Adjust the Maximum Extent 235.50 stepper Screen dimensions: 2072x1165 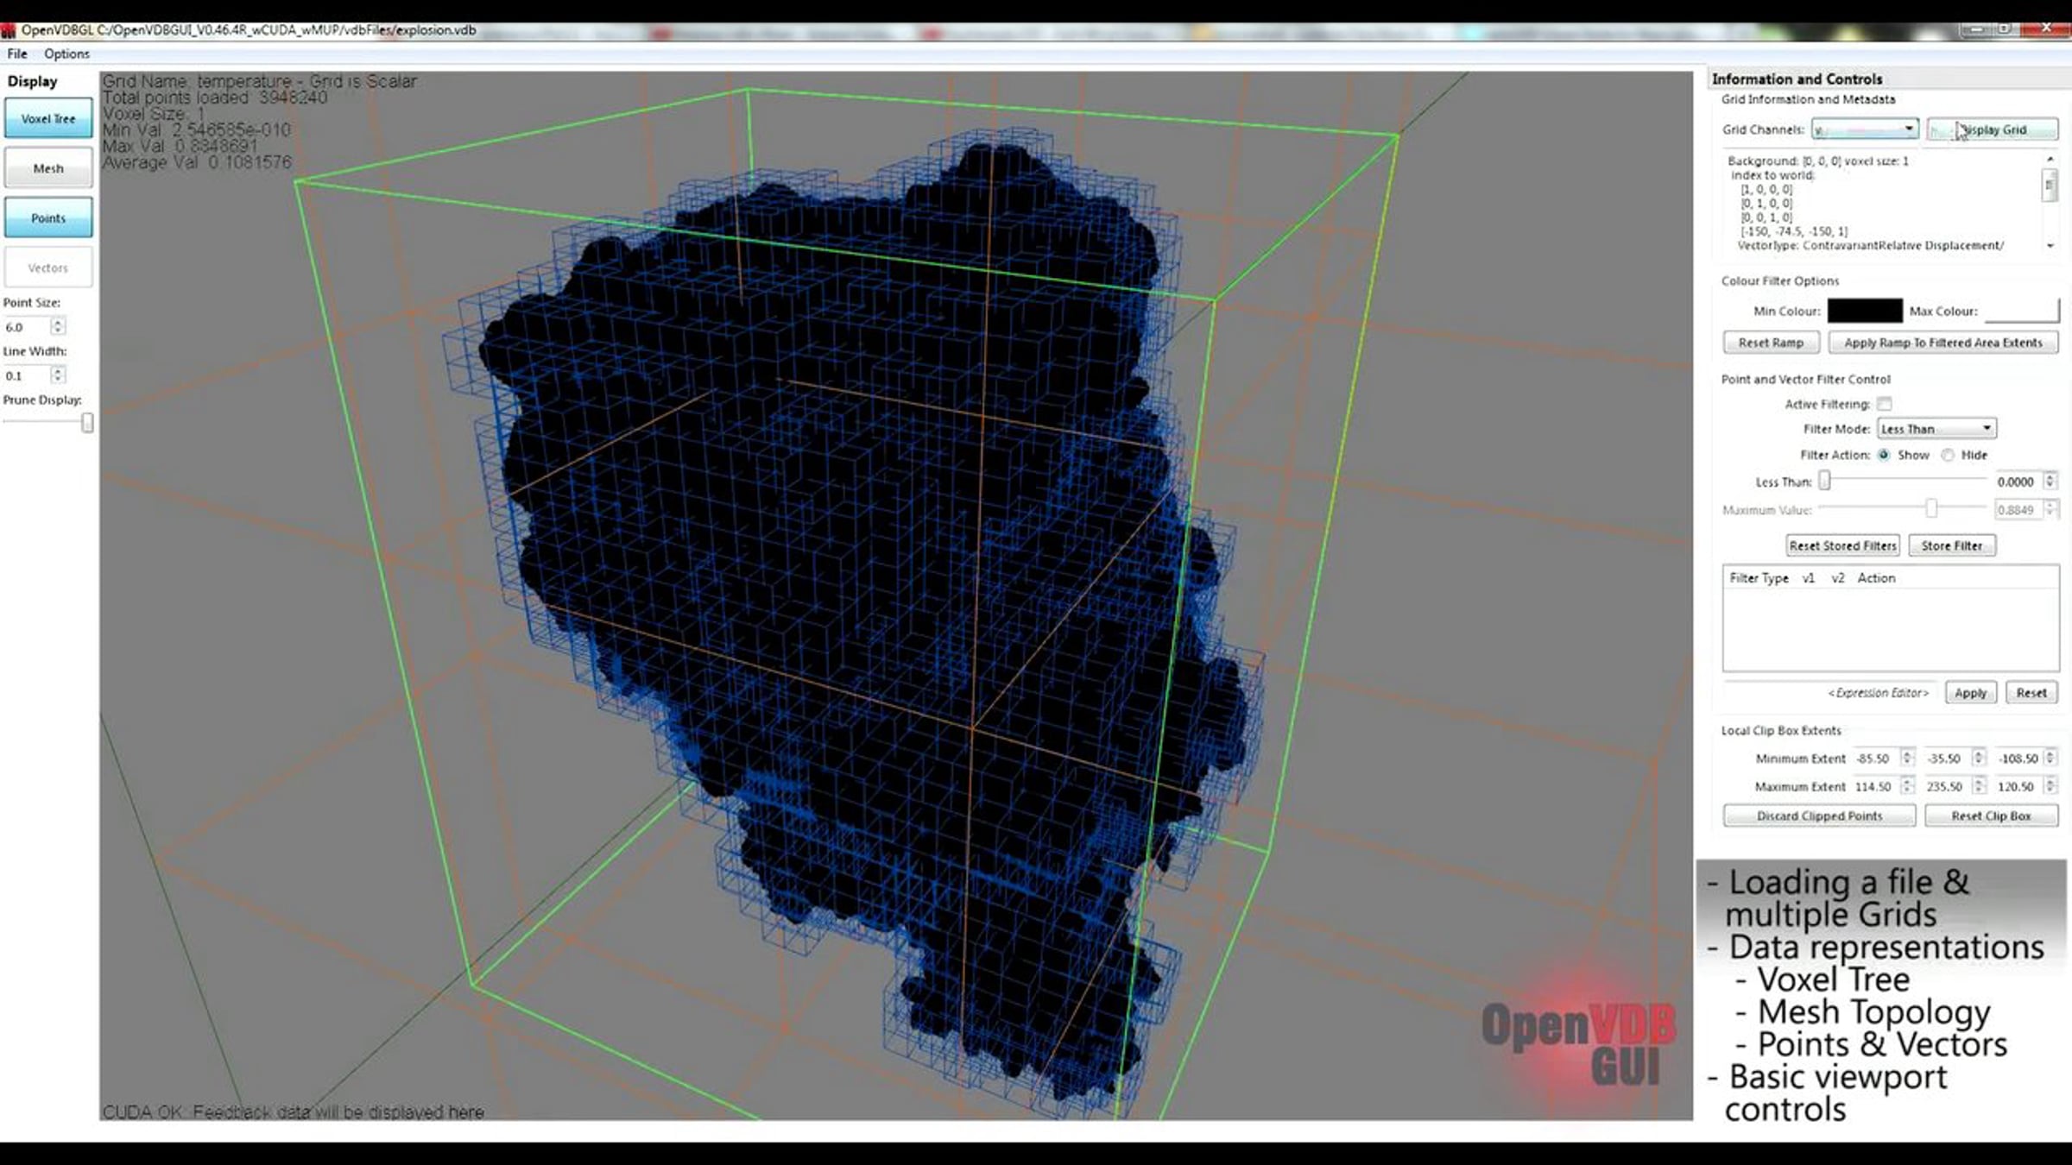click(1979, 787)
